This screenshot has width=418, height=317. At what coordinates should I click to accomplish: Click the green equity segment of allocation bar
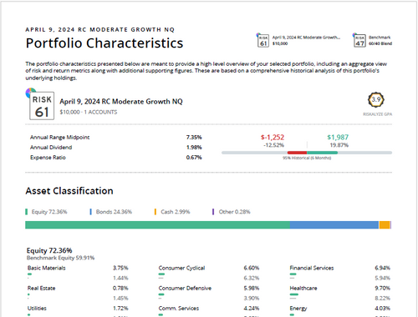pos(157,225)
